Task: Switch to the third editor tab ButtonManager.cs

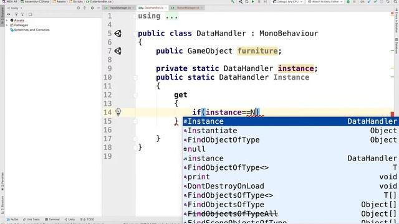Action: 186,8
